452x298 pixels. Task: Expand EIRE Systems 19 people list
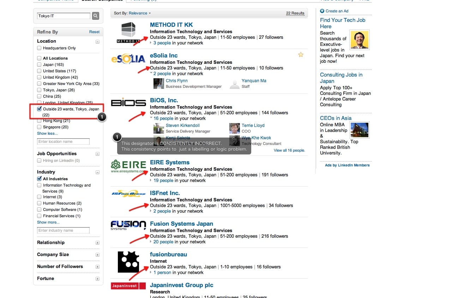[151, 180]
